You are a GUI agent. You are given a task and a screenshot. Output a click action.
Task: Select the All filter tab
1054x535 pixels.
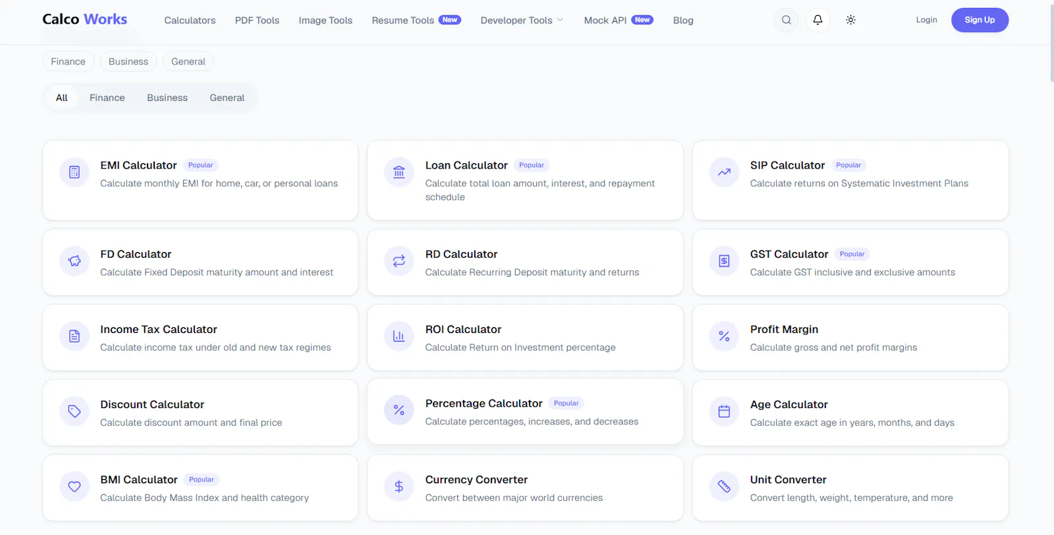[x=62, y=97]
